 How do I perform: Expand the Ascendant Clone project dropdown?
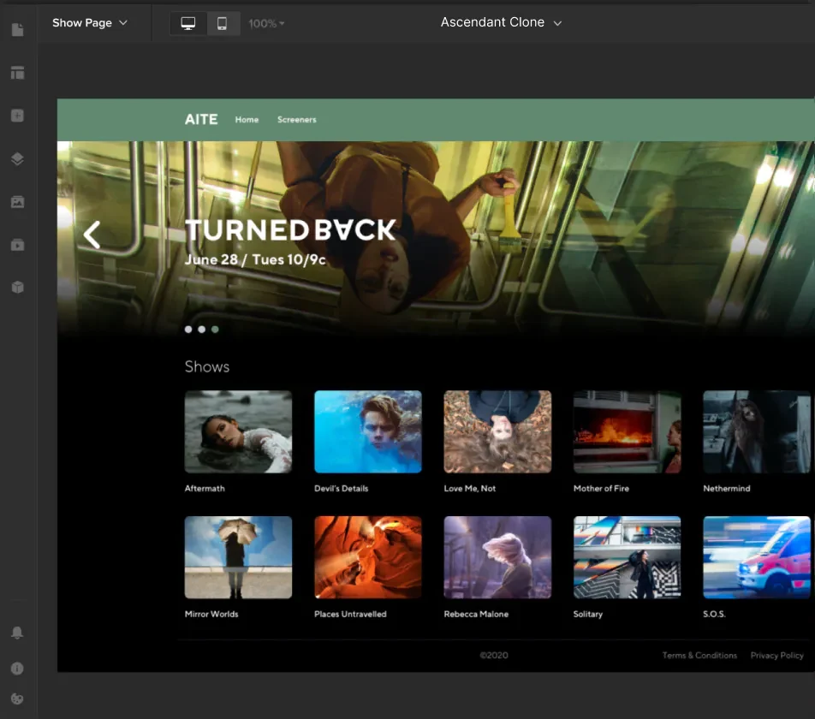pos(501,22)
